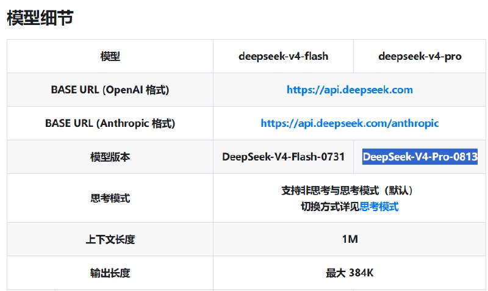Click the 最大 384K value

[x=350, y=273]
